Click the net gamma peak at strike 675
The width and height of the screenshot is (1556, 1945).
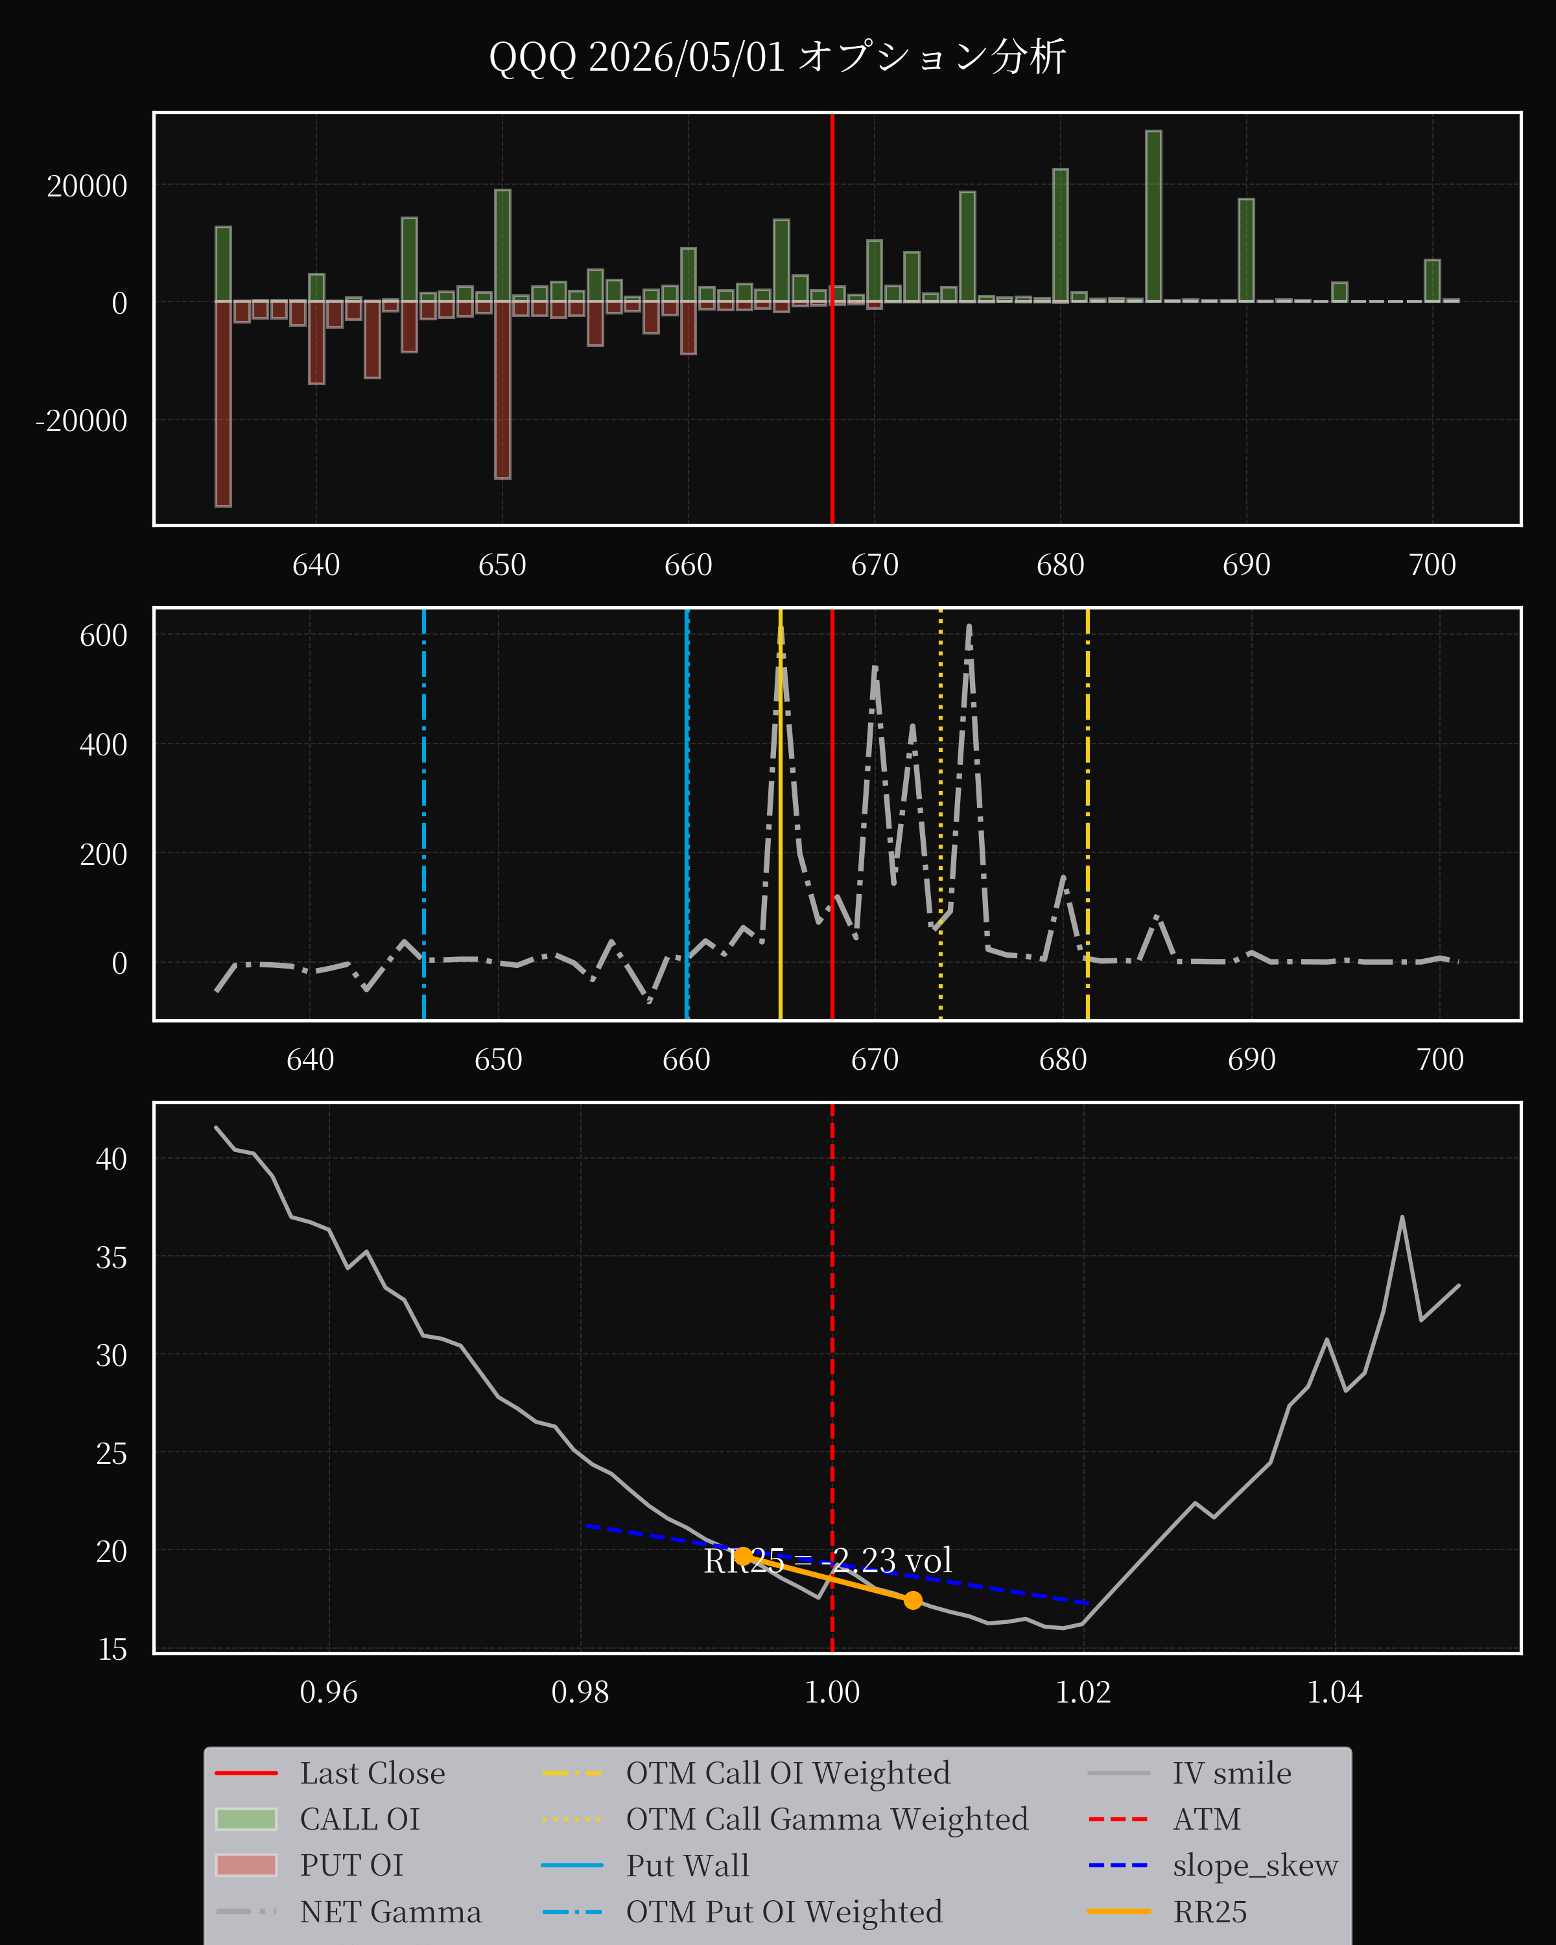pos(970,626)
